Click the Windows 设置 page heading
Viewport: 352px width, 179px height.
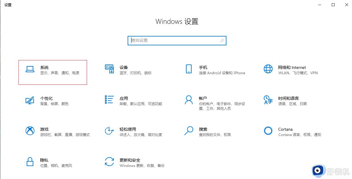[x=177, y=21]
